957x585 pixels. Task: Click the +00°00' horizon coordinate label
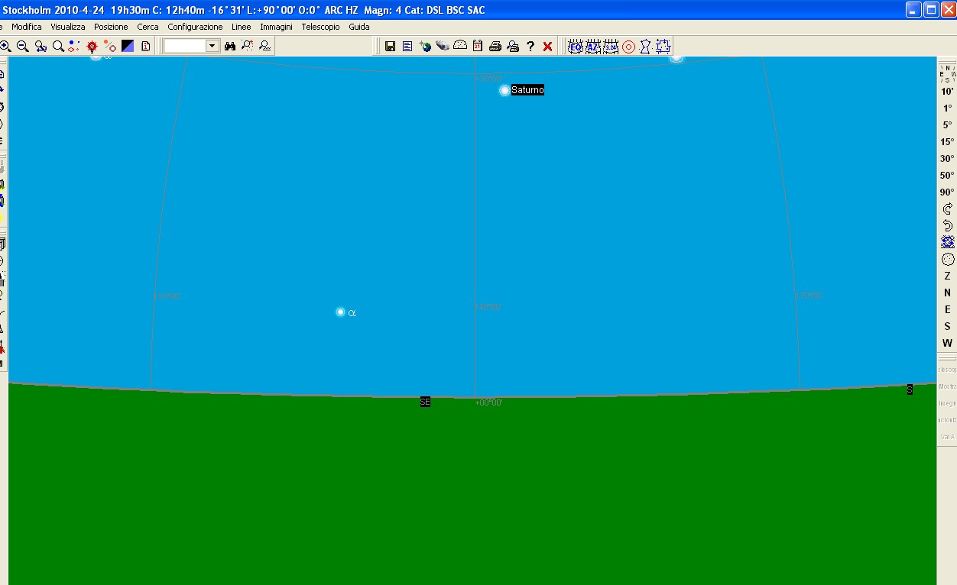click(x=488, y=402)
